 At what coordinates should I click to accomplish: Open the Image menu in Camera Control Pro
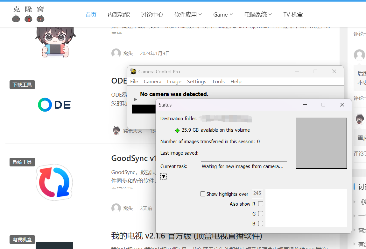click(174, 81)
